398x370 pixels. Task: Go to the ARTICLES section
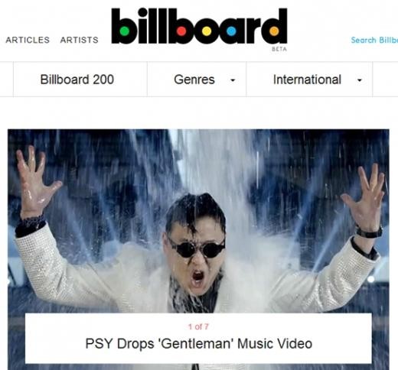(x=28, y=40)
